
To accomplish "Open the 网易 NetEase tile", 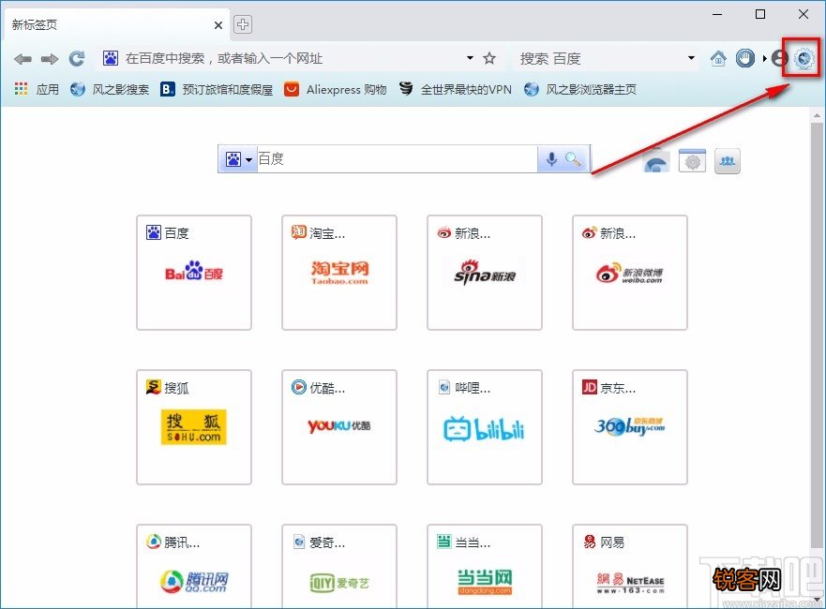I will coord(630,566).
